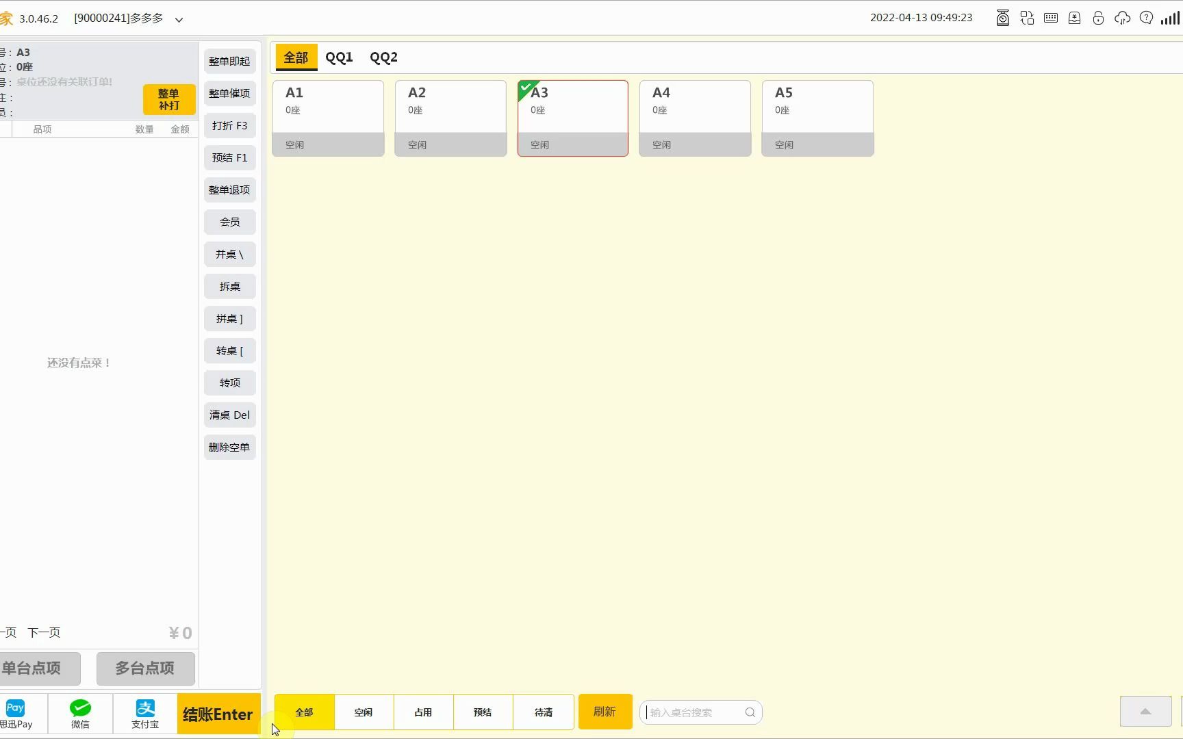Click the 多台点项 button
Screen dimensions: 1183x739
145,669
